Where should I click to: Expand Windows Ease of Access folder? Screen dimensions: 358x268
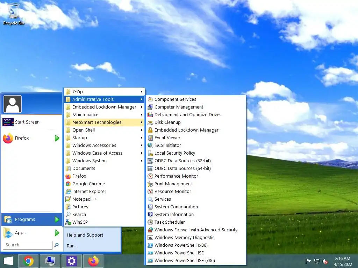[104, 153]
